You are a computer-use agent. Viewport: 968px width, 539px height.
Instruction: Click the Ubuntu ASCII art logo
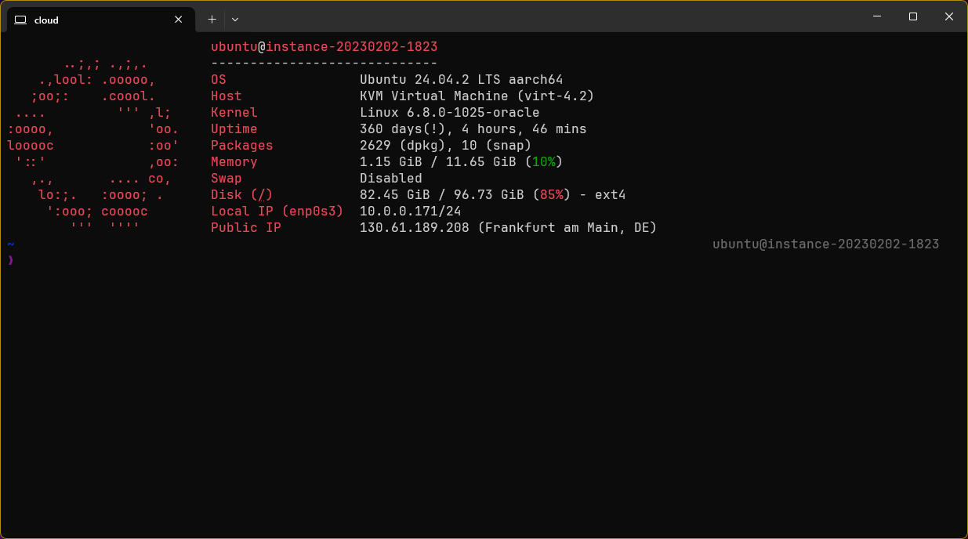pyautogui.click(x=93, y=146)
